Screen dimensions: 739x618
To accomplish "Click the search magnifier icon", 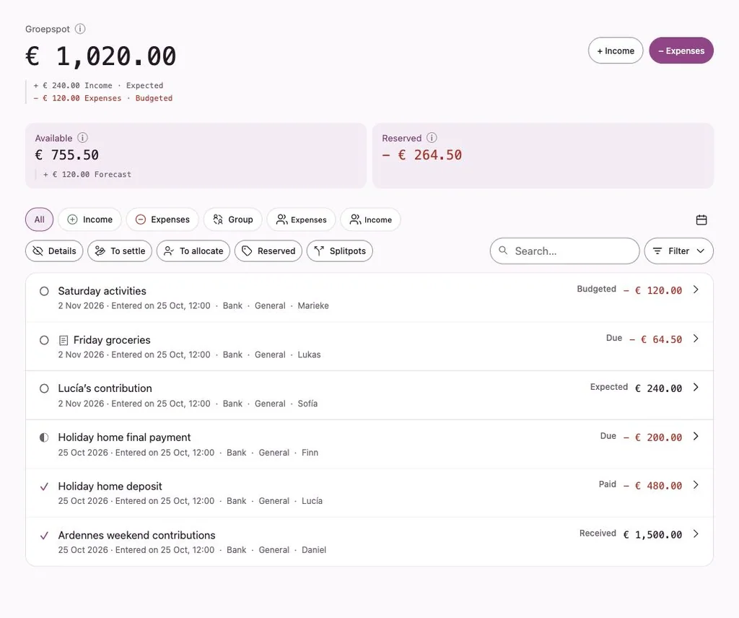I will point(503,251).
